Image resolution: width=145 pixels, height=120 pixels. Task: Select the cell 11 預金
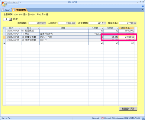[x=30, y=34]
